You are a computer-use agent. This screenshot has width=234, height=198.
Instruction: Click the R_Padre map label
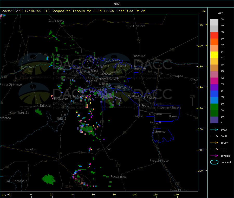[149, 98]
